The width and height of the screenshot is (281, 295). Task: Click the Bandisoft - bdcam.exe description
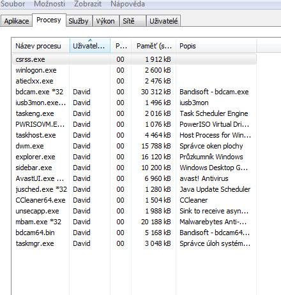(x=214, y=92)
